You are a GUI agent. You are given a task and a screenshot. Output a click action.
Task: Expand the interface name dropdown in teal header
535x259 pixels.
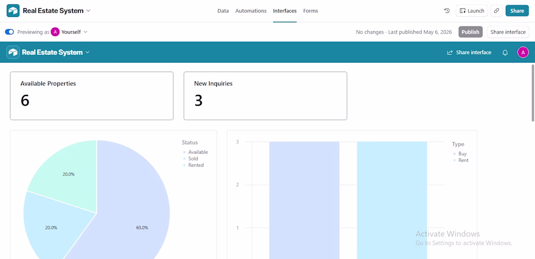pos(88,52)
